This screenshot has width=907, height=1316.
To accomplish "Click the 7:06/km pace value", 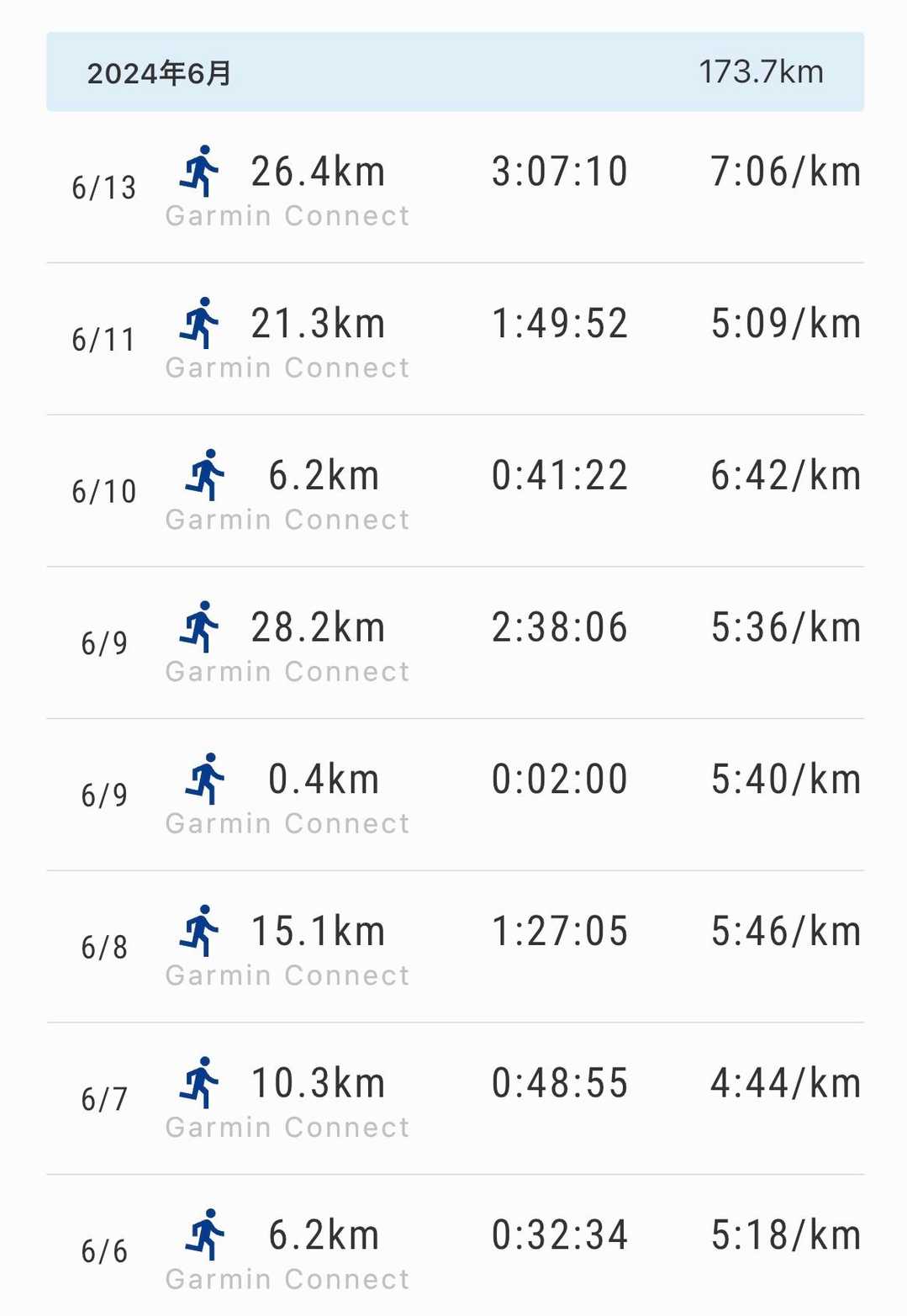I will pos(785,172).
